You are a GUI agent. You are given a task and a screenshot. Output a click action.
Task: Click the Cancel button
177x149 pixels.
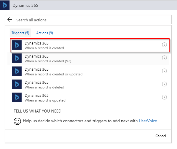161,136
